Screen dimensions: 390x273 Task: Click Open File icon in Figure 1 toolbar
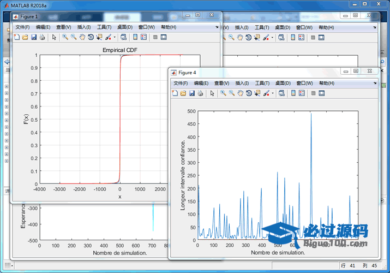(x=25, y=37)
